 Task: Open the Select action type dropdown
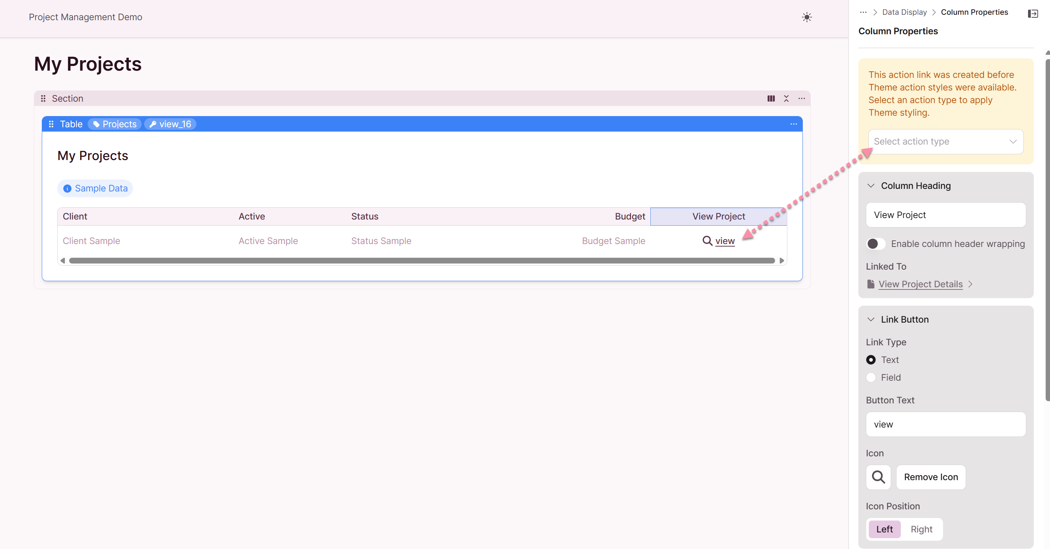click(945, 142)
